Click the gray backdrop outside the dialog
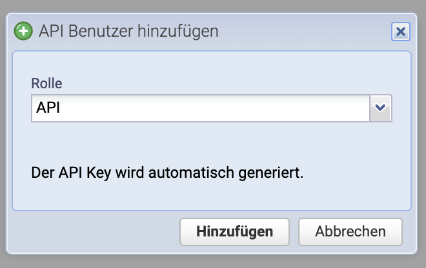The height and width of the screenshot is (268, 426). coord(212,261)
